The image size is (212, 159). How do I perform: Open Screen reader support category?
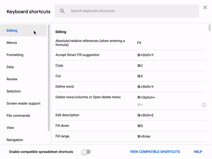point(24,104)
